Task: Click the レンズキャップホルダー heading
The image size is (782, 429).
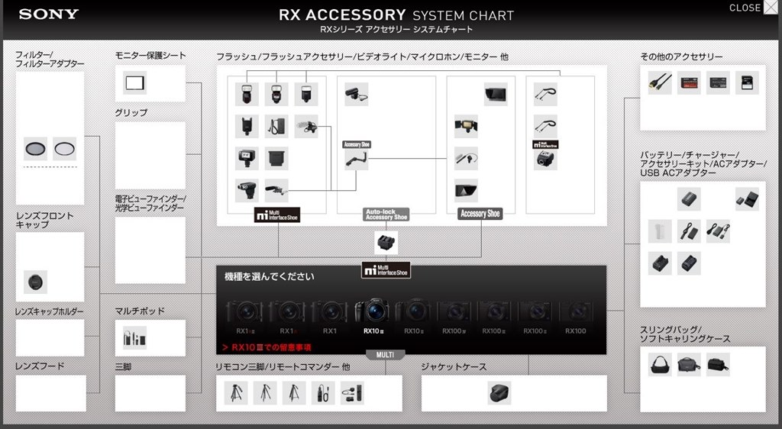Action: [50, 311]
